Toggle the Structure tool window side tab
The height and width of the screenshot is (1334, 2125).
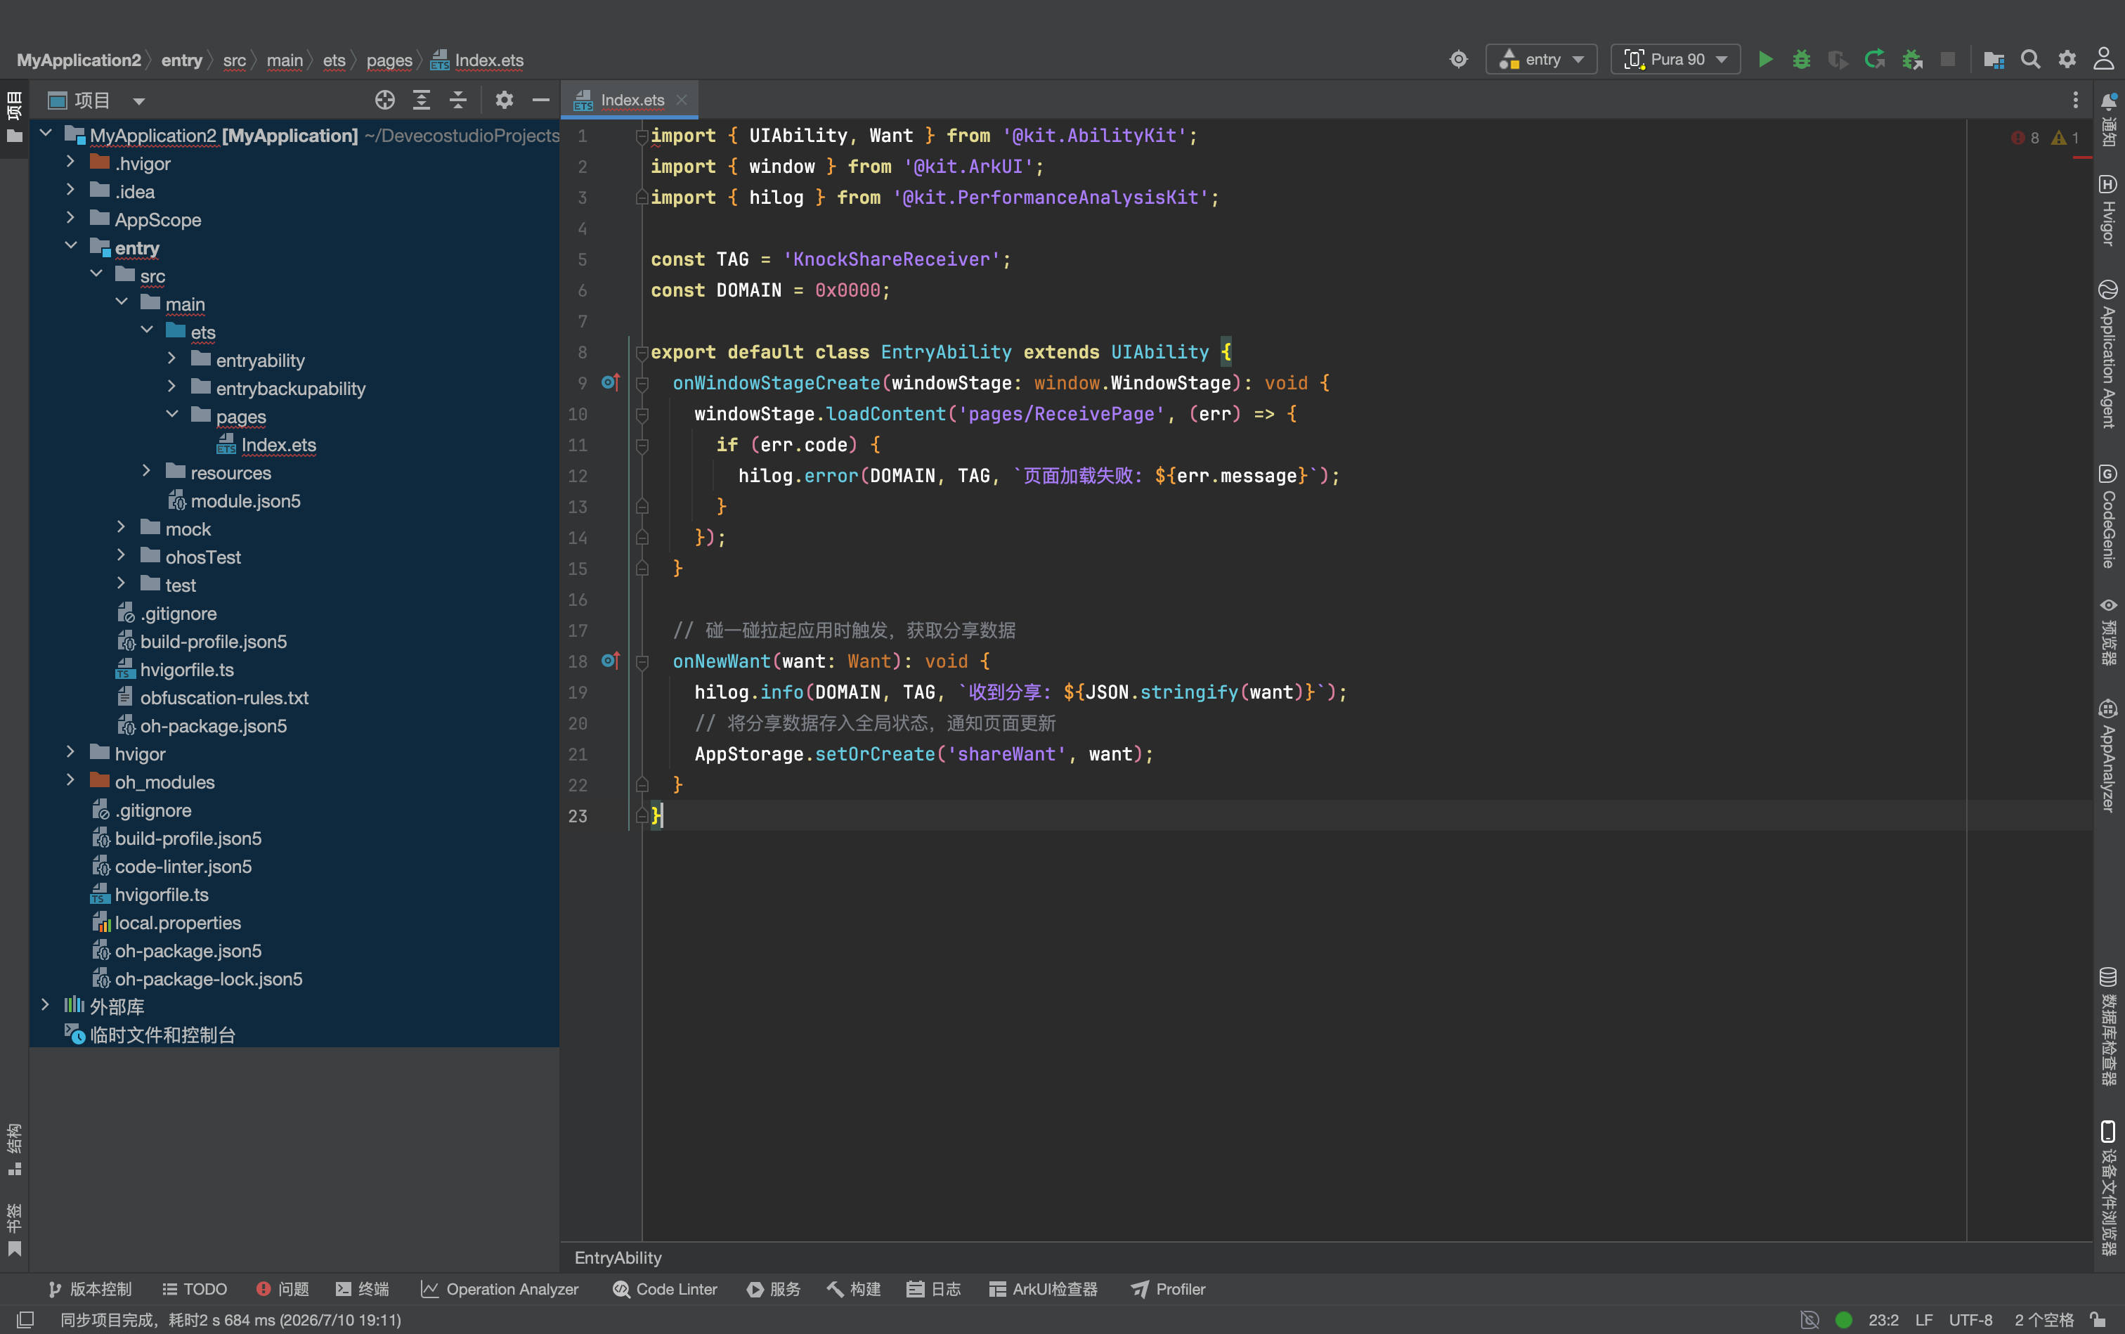[x=14, y=1148]
